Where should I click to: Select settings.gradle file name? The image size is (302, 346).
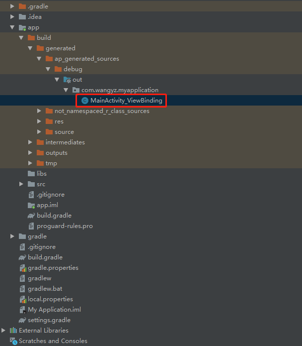point(49,320)
